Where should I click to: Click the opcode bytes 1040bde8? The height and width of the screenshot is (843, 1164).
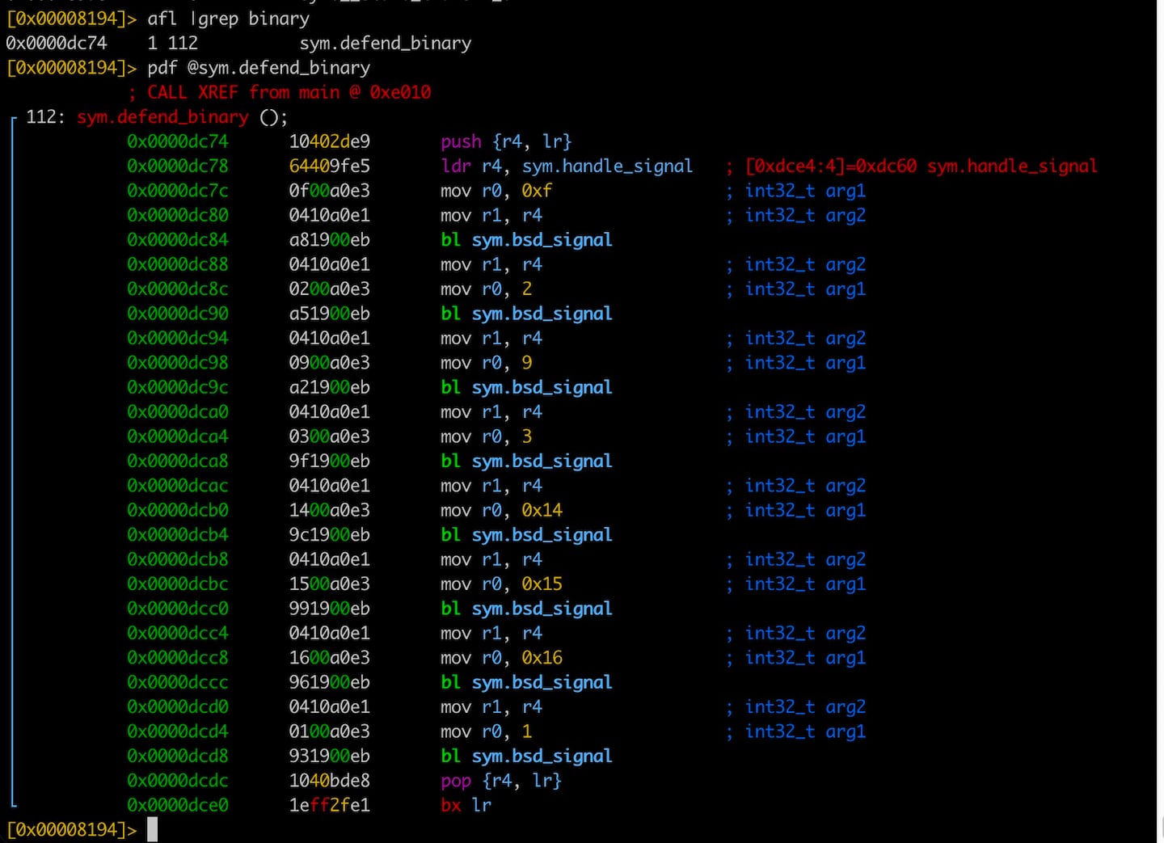tap(329, 781)
